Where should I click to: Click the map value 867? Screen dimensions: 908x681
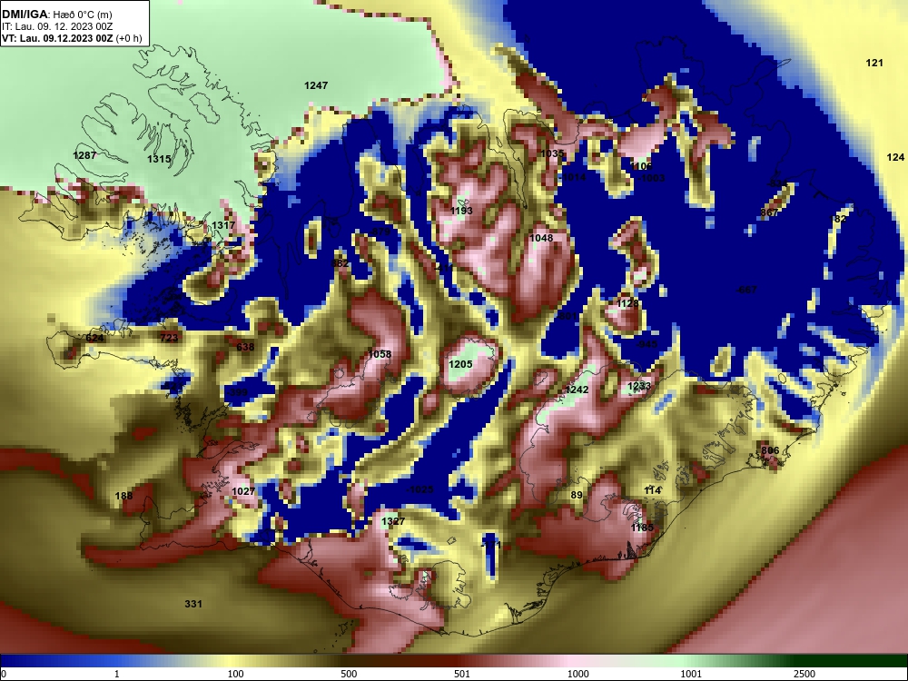click(770, 212)
